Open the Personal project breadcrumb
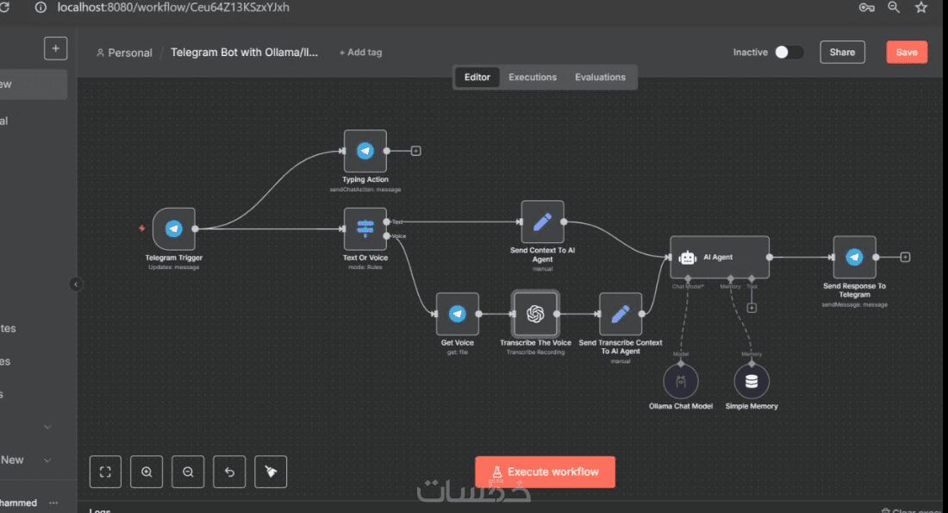 [x=125, y=53]
